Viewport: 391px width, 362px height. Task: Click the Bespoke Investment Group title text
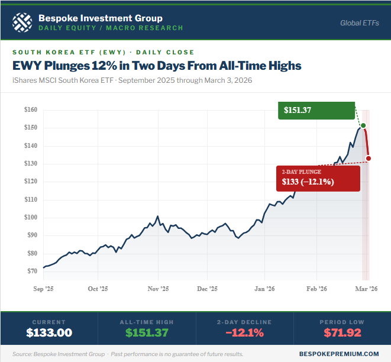[x=100, y=18]
